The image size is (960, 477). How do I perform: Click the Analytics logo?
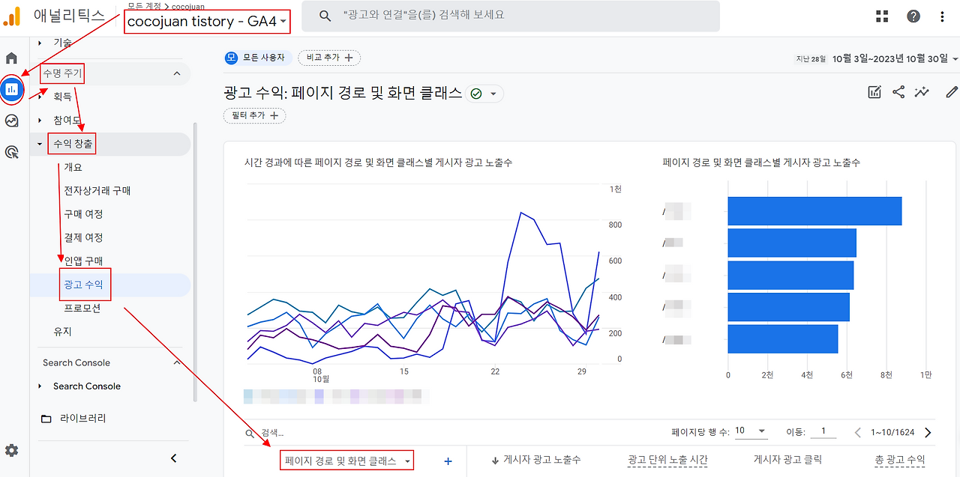11,16
